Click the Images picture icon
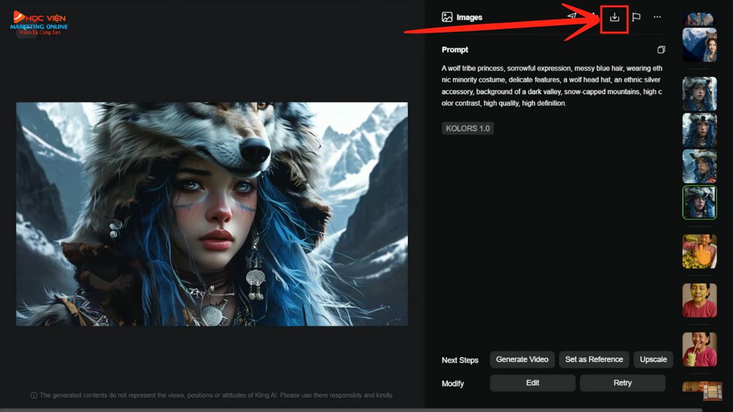The height and width of the screenshot is (412, 733). click(x=447, y=17)
